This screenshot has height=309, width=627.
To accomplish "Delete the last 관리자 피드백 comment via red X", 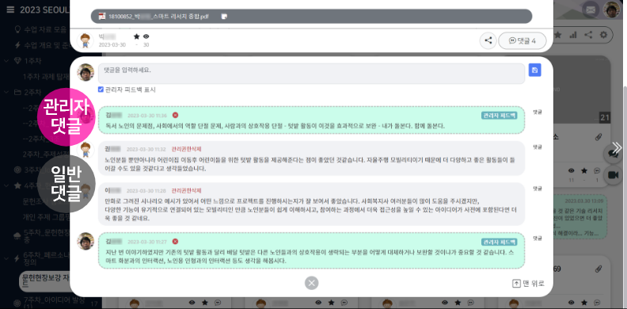I will pyautogui.click(x=175, y=242).
